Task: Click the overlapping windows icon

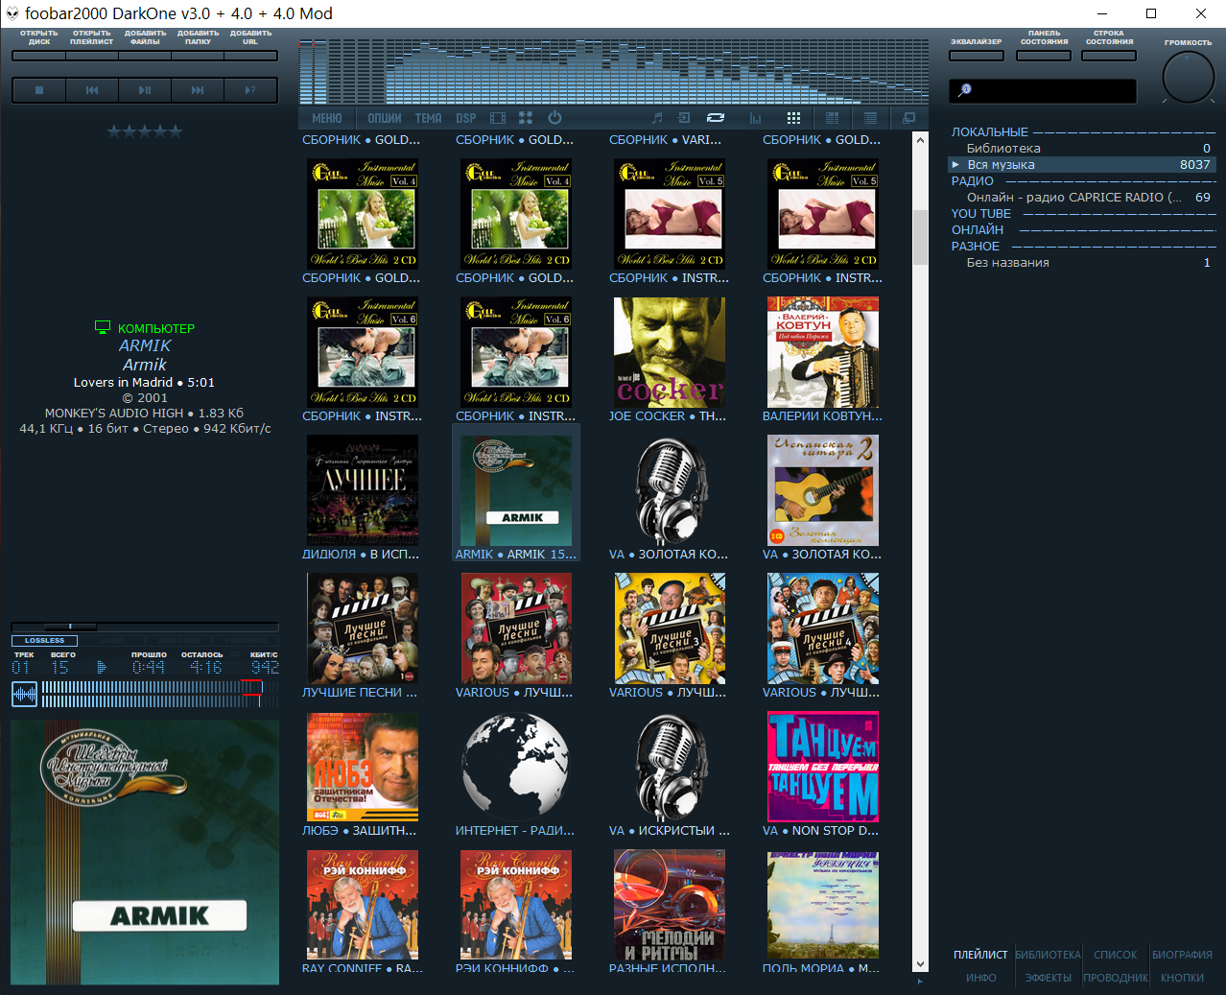Action: point(908,118)
